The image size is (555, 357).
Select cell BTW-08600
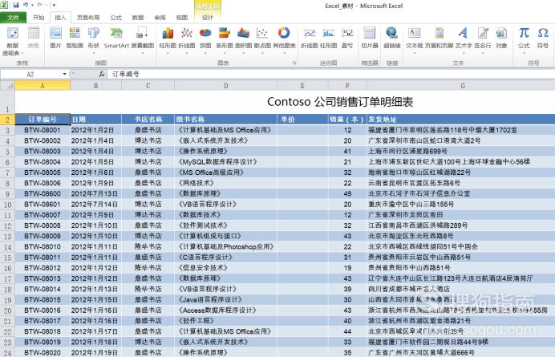point(43,193)
